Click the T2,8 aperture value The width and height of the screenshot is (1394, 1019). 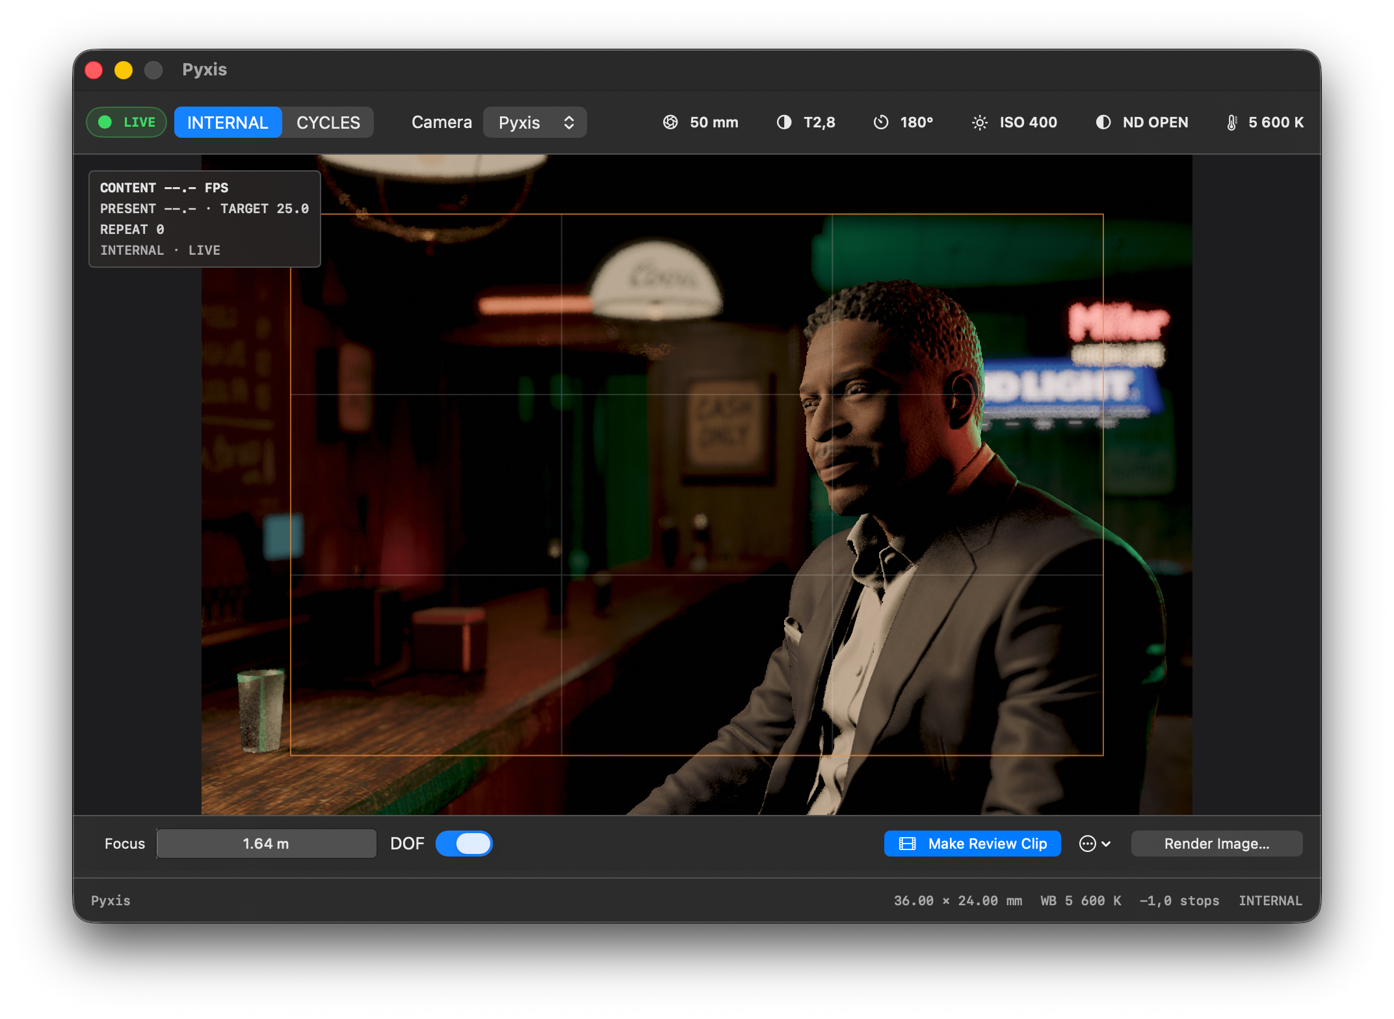click(819, 122)
